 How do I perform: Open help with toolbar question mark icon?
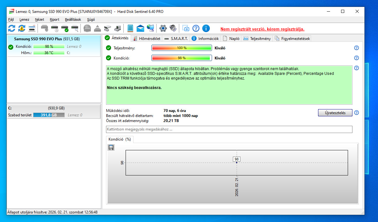[196, 28]
